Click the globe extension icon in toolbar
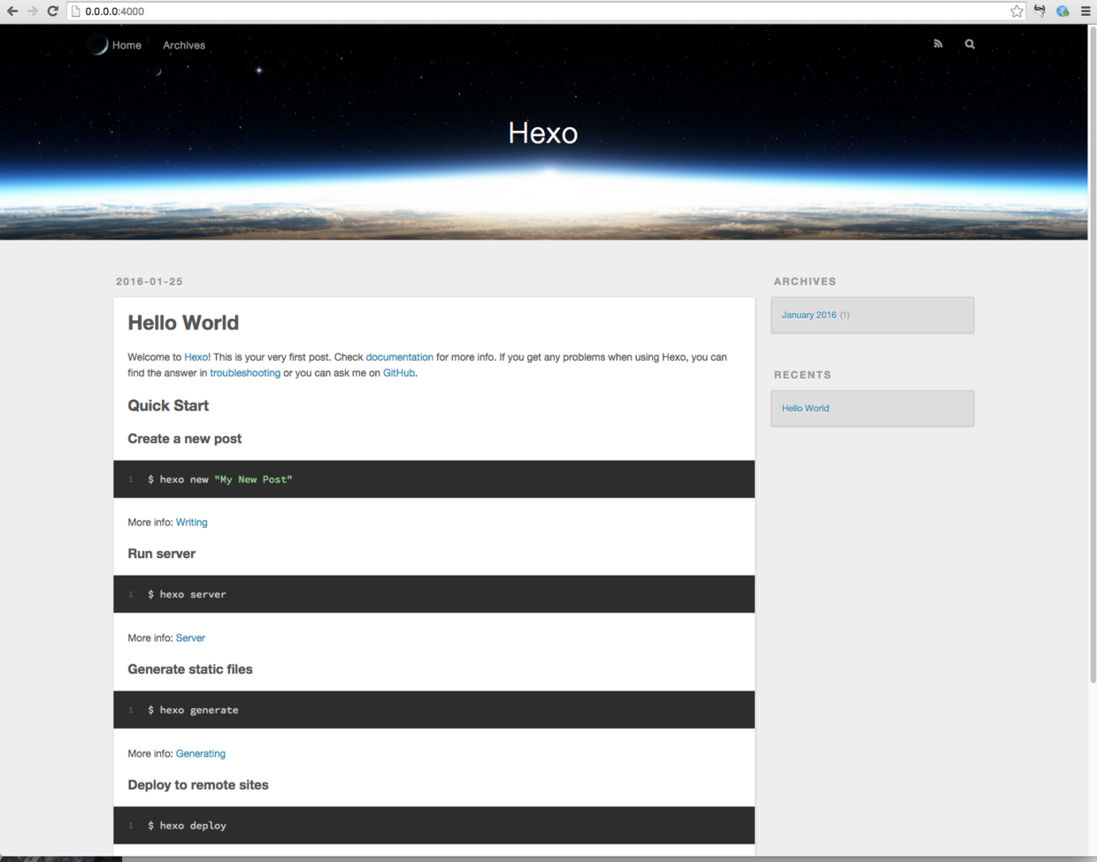 click(1062, 11)
